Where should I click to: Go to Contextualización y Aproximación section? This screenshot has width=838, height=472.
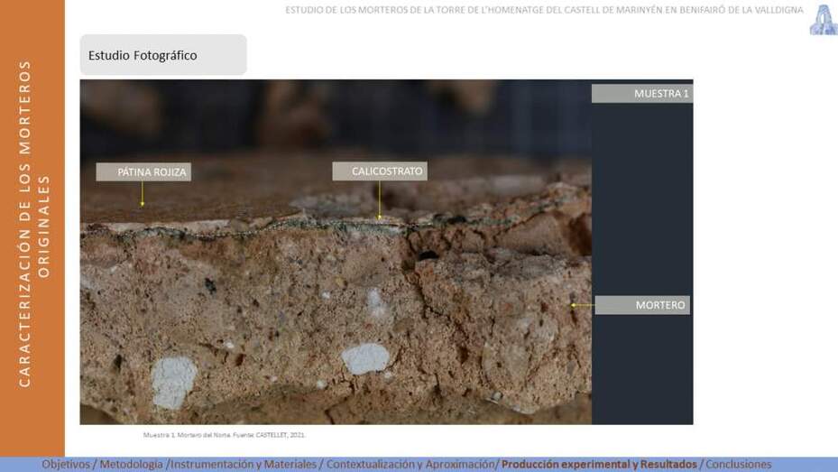[410, 464]
